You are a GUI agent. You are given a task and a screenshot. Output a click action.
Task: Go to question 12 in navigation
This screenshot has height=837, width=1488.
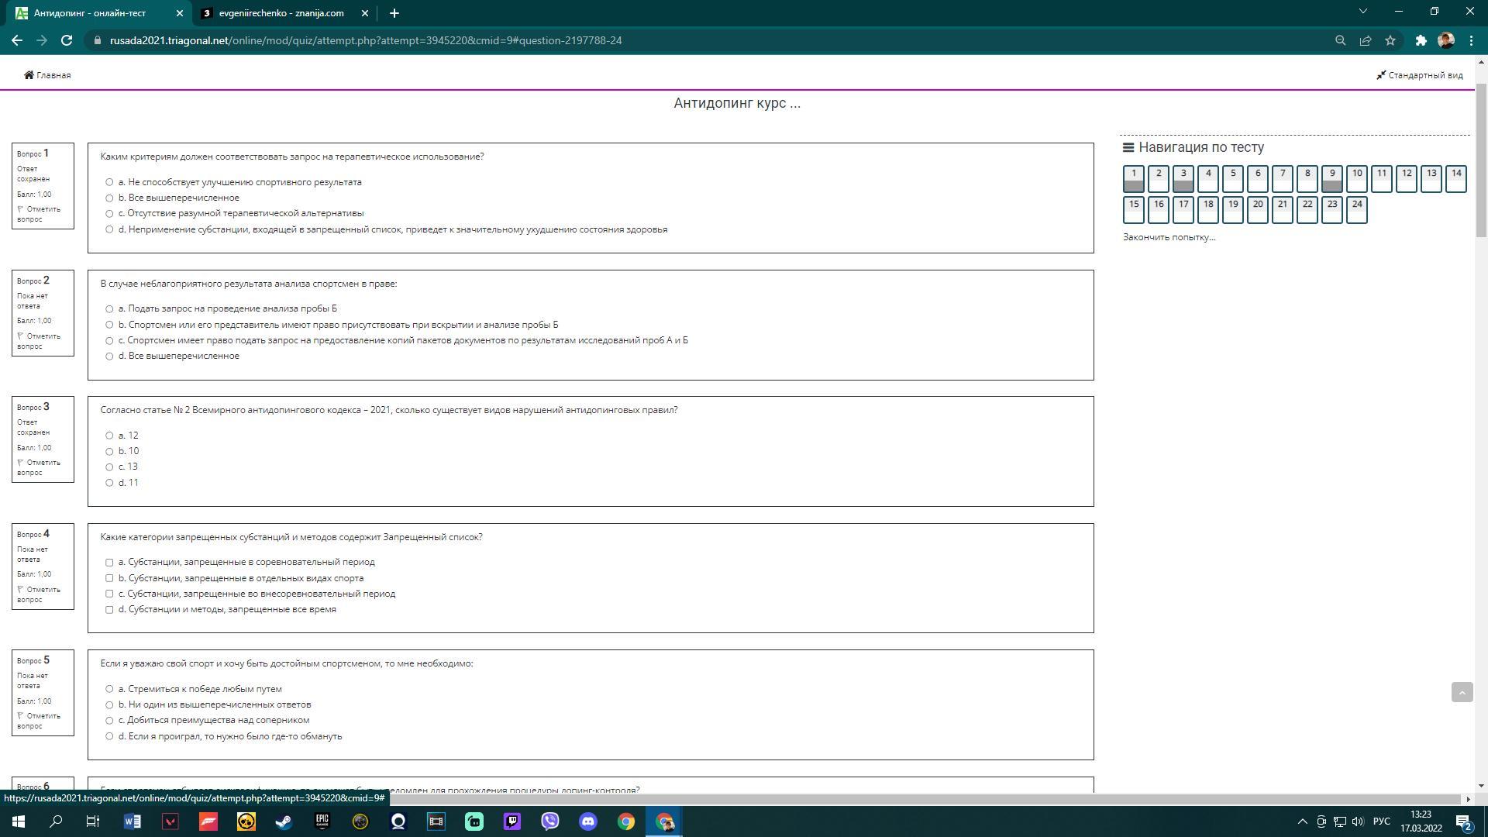tap(1406, 178)
